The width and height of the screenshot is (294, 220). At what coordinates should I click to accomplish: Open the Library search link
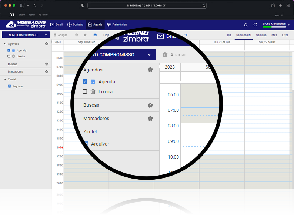43,14
